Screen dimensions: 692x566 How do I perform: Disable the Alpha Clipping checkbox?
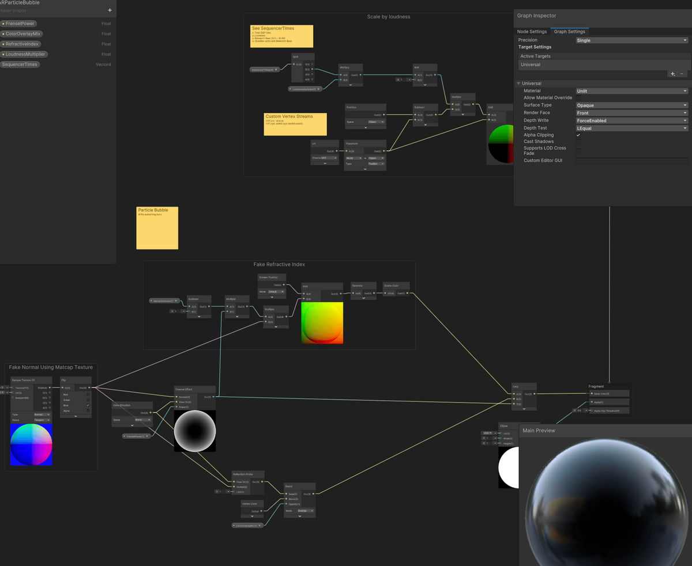click(x=578, y=135)
